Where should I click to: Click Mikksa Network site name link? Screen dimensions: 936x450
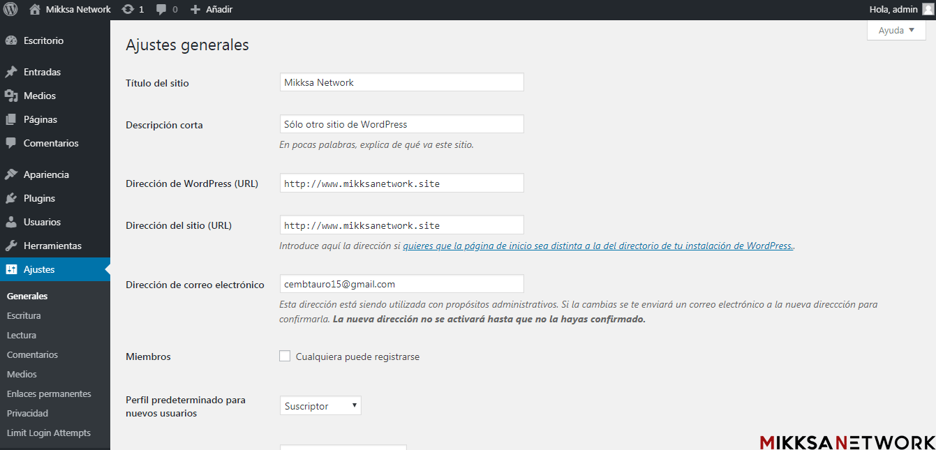click(77, 10)
